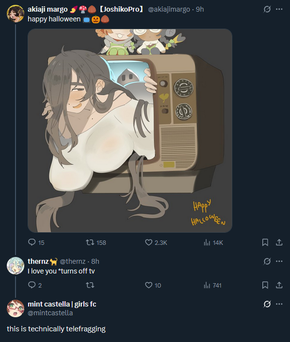Open Grok icon on mint castella's post
This screenshot has width=290, height=342.
(267, 304)
